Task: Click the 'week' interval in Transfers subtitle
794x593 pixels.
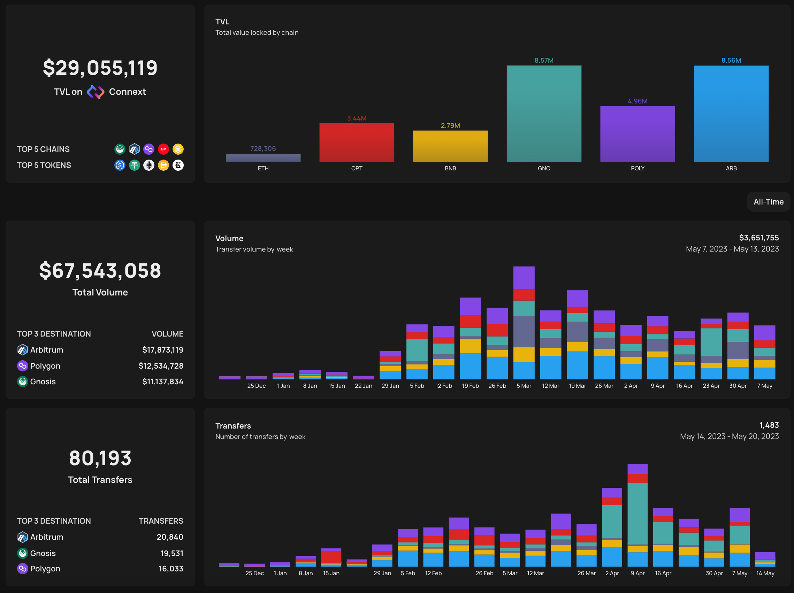Action: tap(297, 437)
